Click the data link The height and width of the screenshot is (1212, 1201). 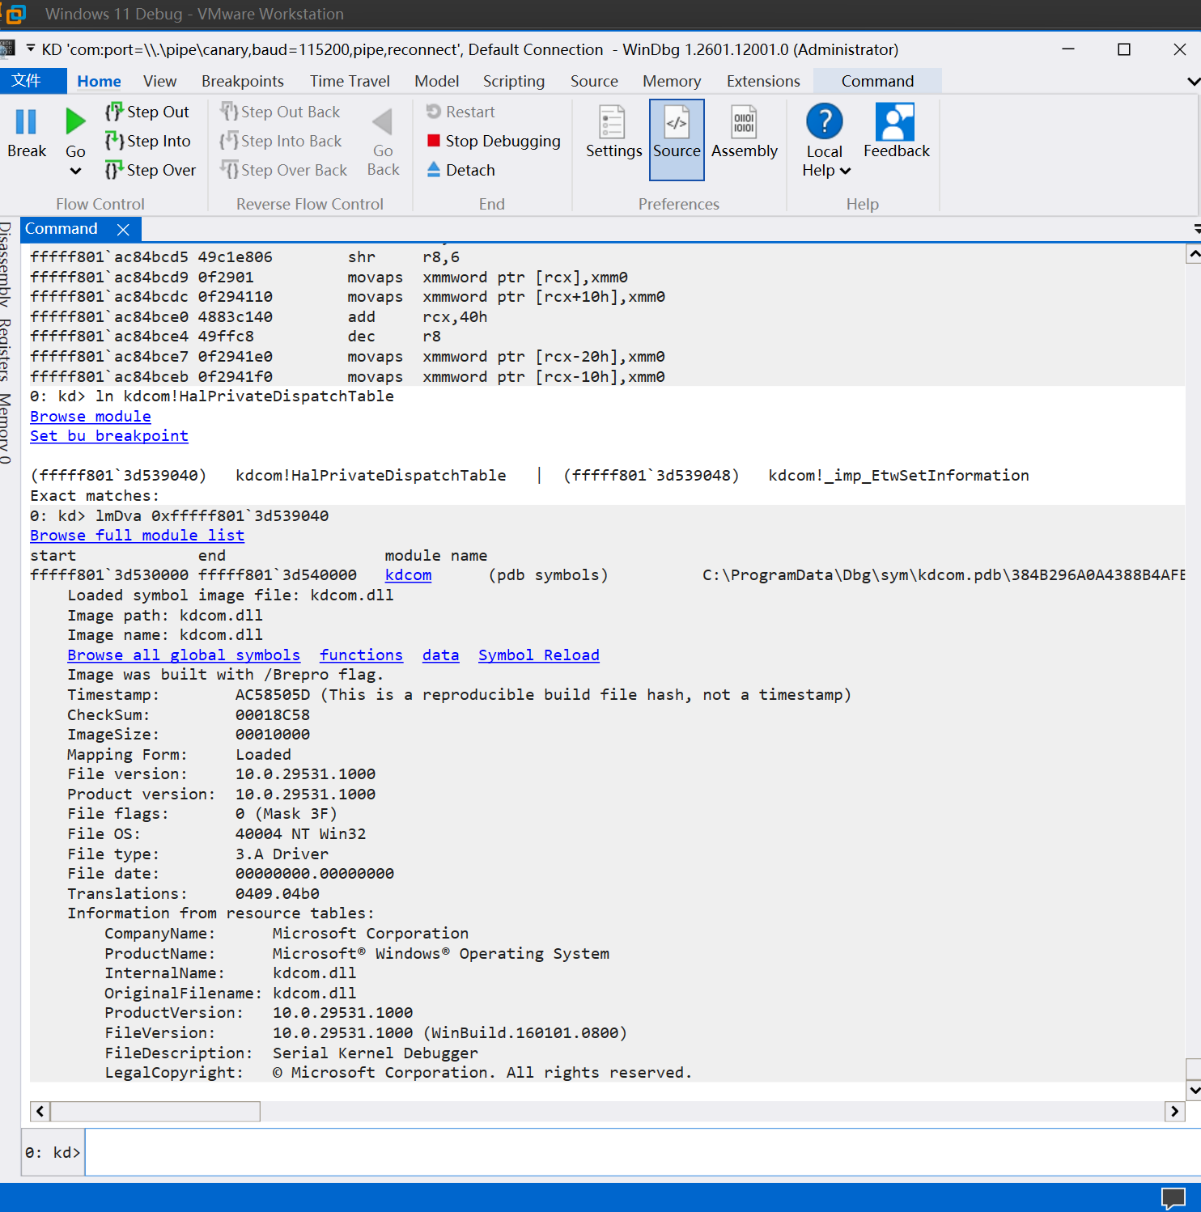(440, 655)
